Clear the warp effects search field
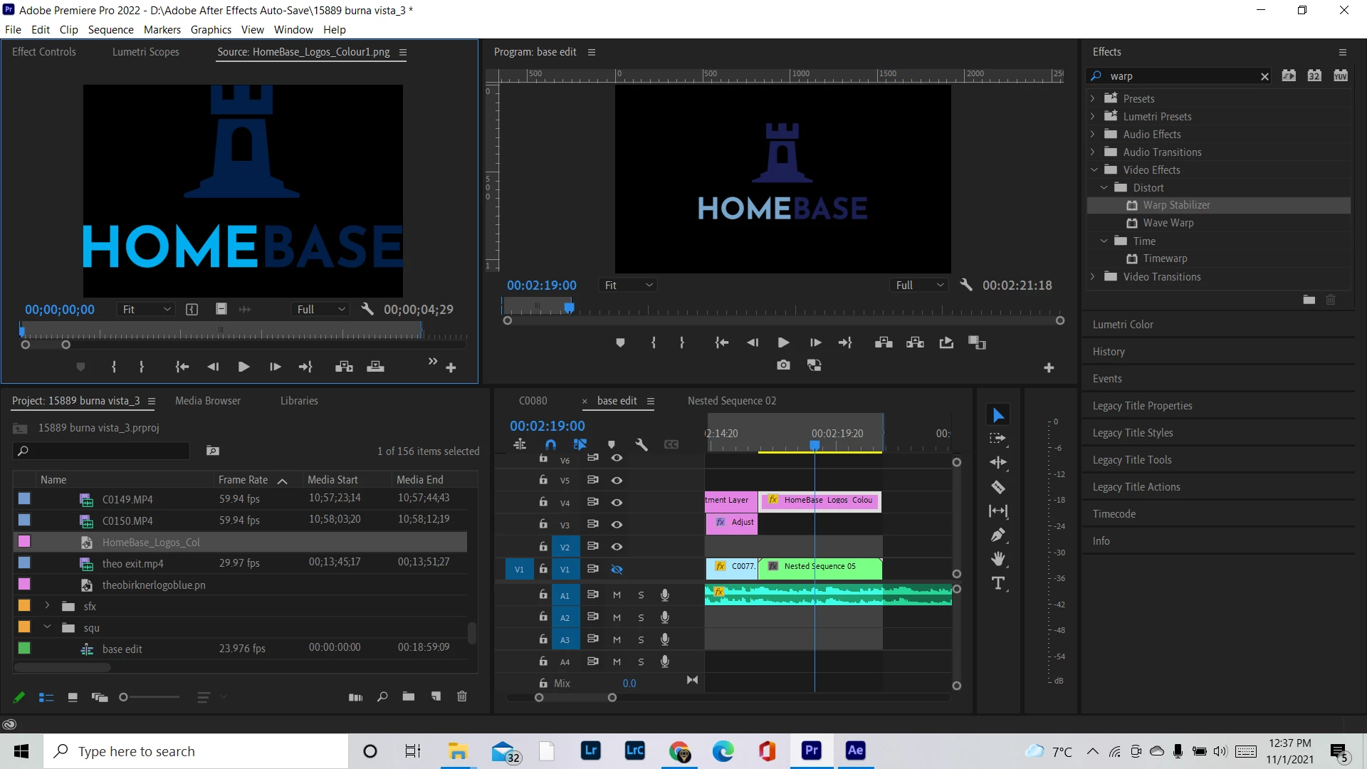 [x=1264, y=77]
